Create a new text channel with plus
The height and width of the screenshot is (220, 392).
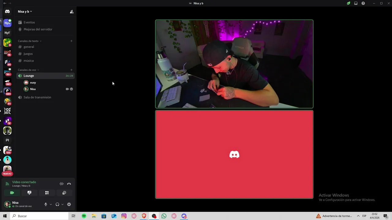71,41
